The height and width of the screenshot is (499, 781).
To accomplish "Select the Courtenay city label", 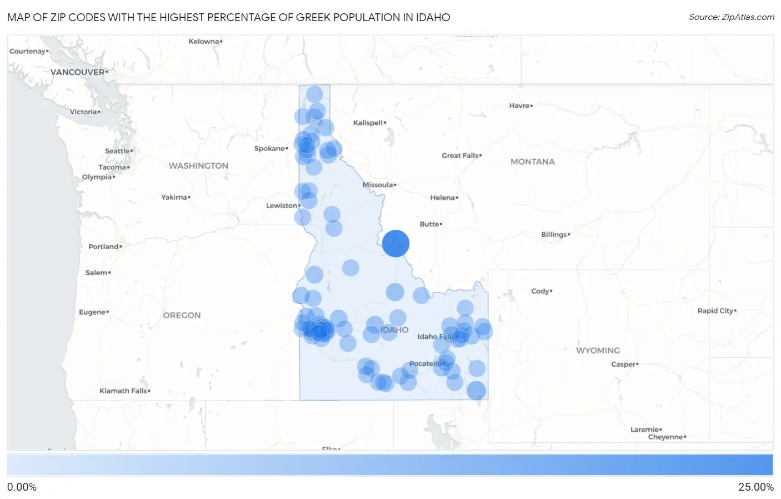I will tap(27, 51).
